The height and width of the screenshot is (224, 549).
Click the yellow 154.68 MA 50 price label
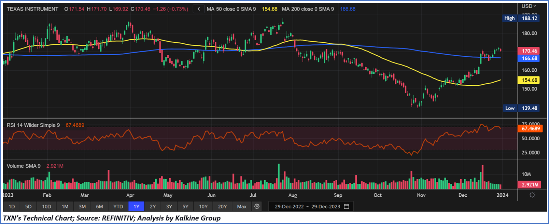pyautogui.click(x=529, y=80)
